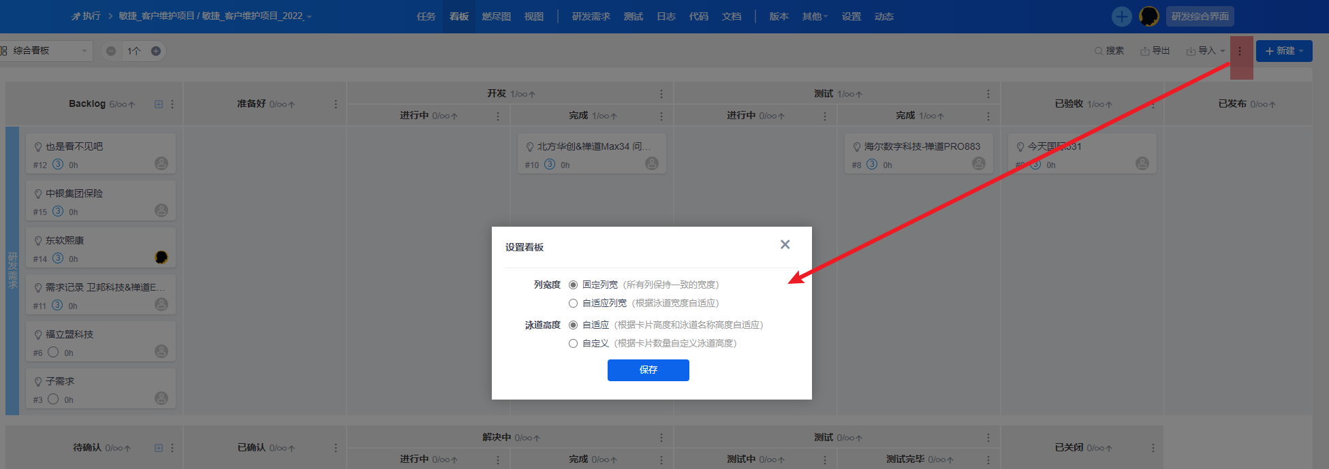The width and height of the screenshot is (1329, 469).
Task: Click the blue plus quick-add icon
Action: tap(1121, 16)
